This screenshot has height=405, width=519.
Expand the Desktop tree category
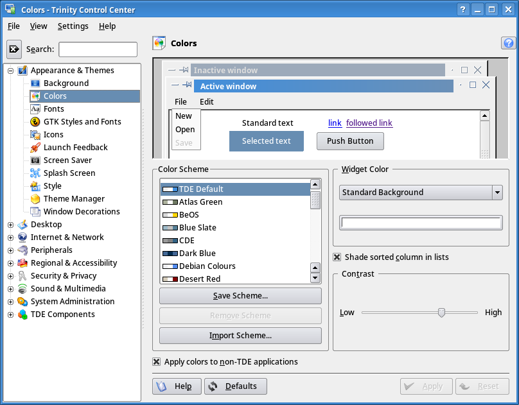pyautogui.click(x=10, y=224)
